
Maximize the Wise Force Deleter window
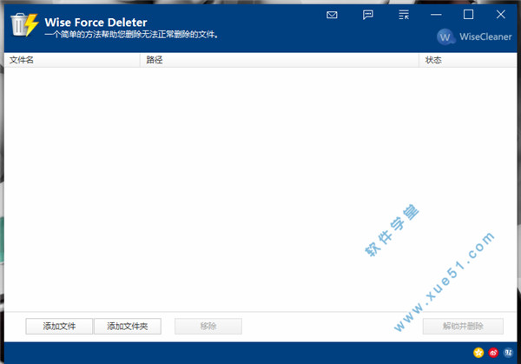click(x=469, y=15)
